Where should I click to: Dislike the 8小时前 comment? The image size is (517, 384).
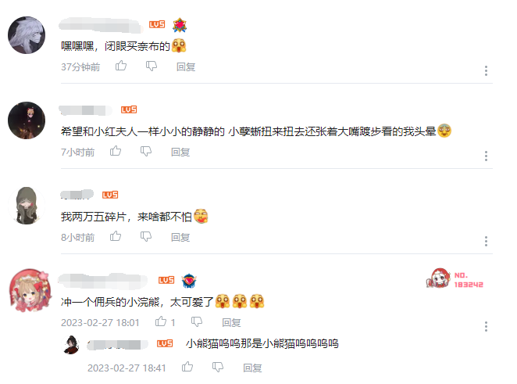coord(146,237)
